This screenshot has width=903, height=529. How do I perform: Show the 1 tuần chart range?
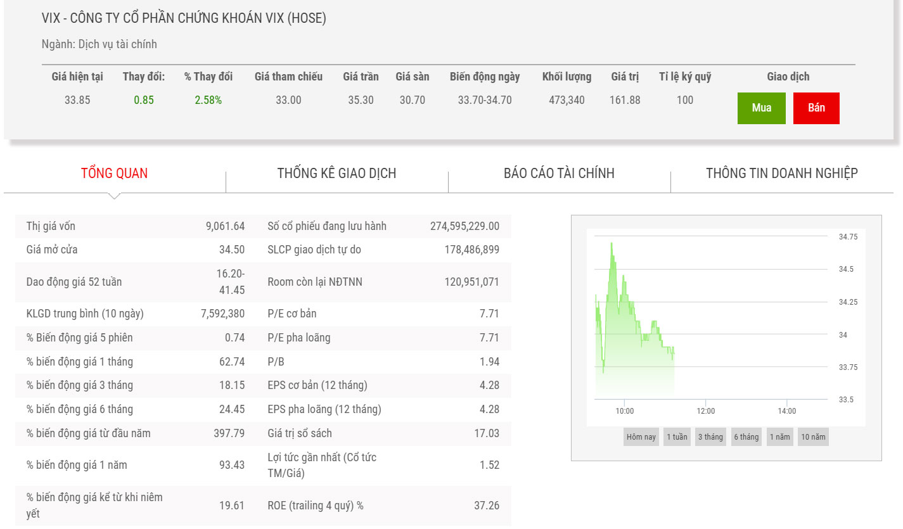click(677, 437)
